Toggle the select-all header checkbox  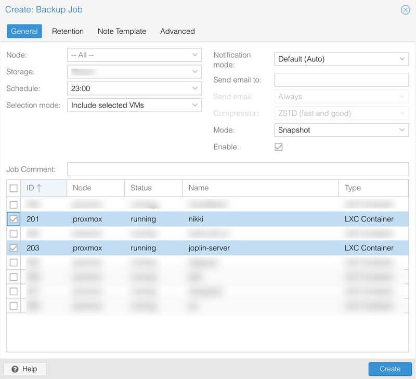[14, 188]
